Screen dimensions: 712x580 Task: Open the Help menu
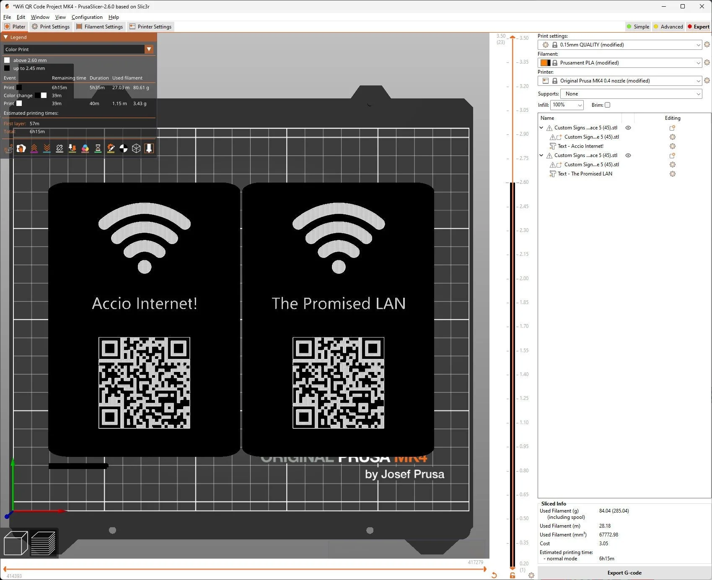point(114,17)
